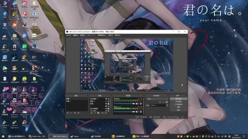This screenshot has width=248, height=139.
Task: Open the 工具(T) menu
Action: pos(110,35)
